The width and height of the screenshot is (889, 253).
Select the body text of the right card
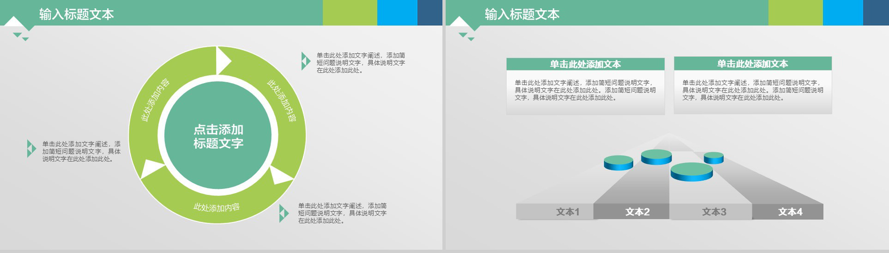coord(753,90)
